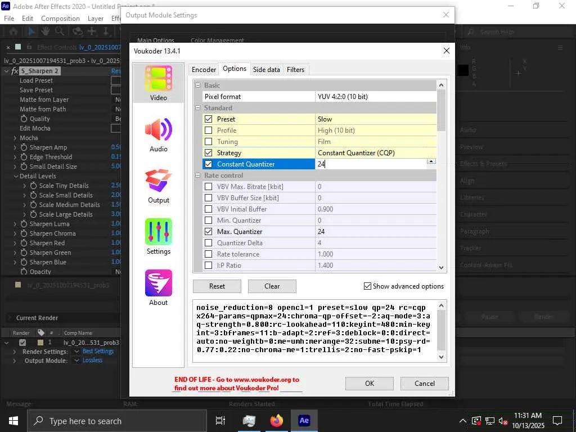Click the Windows search box
Image resolution: width=576 pixels, height=432 pixels.
(x=117, y=421)
